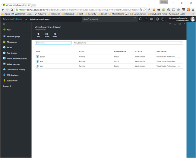Image resolution: width=196 pixels, height=158 pixels.
Task: Open portal settings gear icon
Action: [x=151, y=19]
